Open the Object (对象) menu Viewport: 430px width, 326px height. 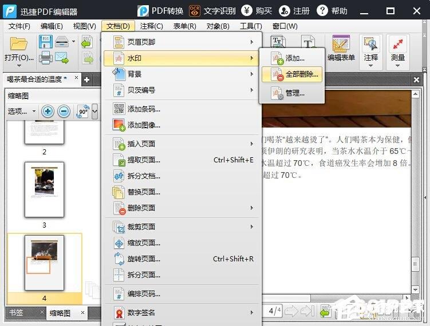point(218,26)
